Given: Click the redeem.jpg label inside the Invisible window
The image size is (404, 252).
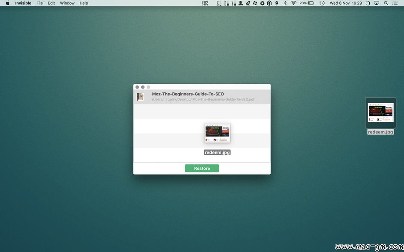Looking at the screenshot, I should (x=217, y=152).
